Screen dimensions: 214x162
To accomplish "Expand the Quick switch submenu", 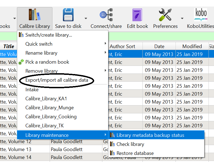I will (x=63, y=44).
